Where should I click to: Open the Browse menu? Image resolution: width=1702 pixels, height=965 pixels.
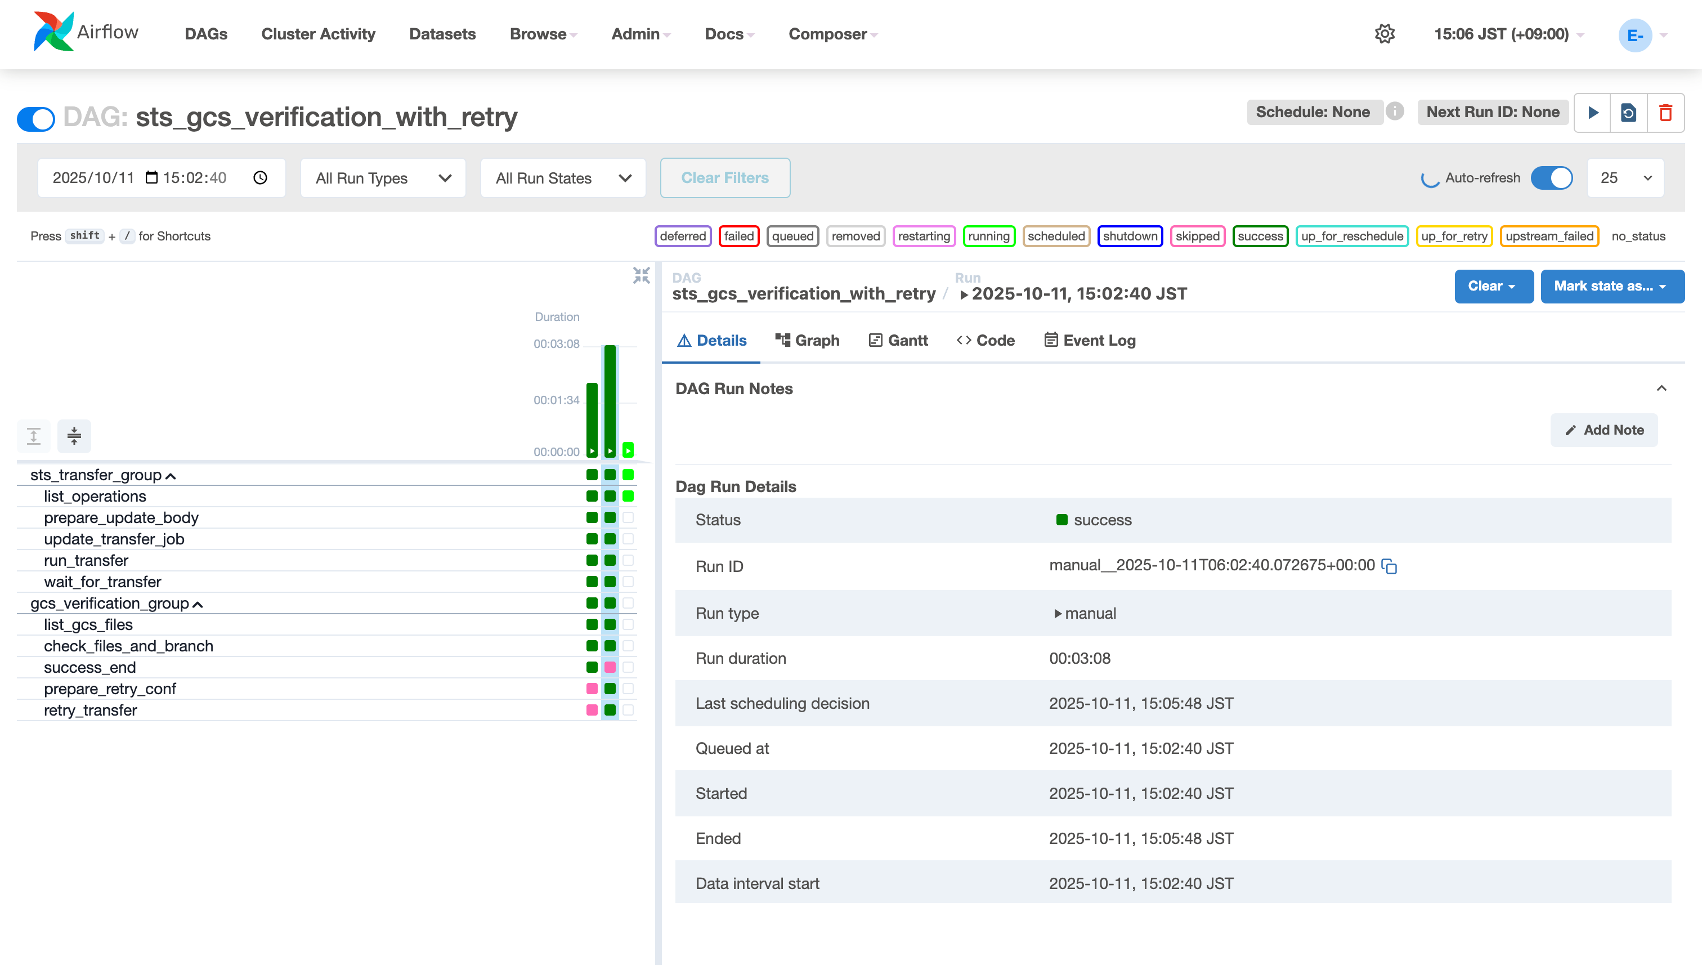point(543,34)
